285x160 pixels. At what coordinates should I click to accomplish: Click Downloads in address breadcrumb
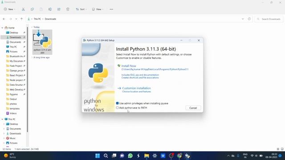tap(50, 19)
